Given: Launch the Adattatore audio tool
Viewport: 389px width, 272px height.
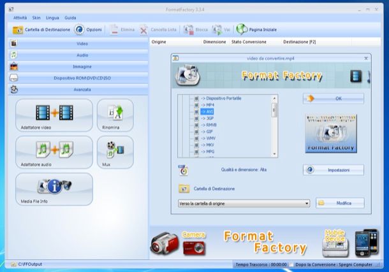Looking at the screenshot, I should (x=54, y=152).
